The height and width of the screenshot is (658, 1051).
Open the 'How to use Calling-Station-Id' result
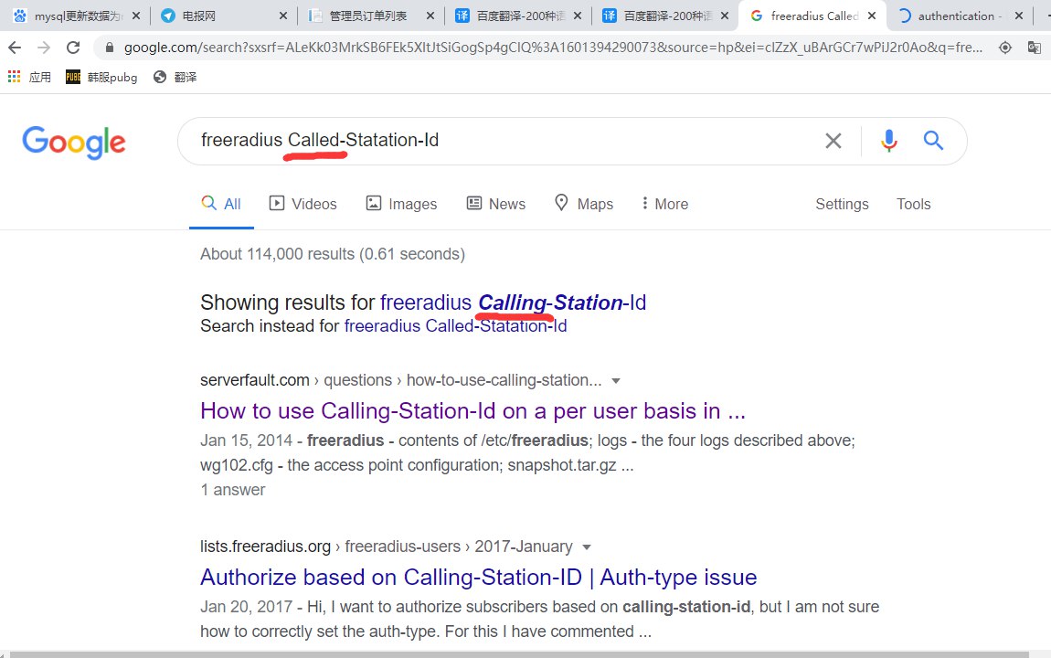coord(472,410)
